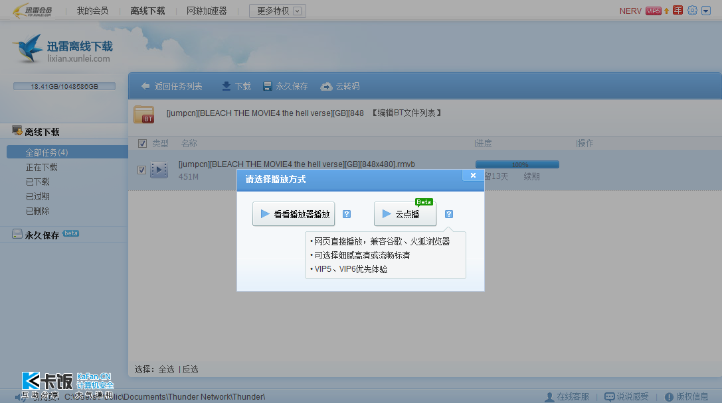
Task: Click the rmvb file name
Action: pos(297,164)
